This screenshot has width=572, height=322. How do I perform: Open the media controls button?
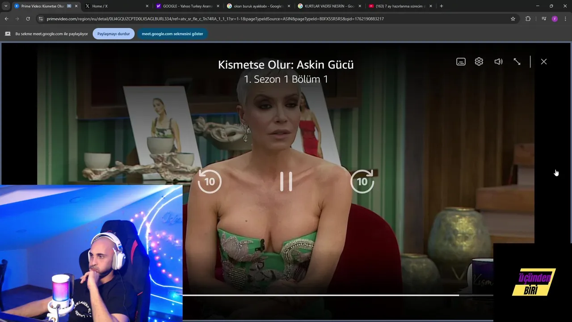coord(544,19)
